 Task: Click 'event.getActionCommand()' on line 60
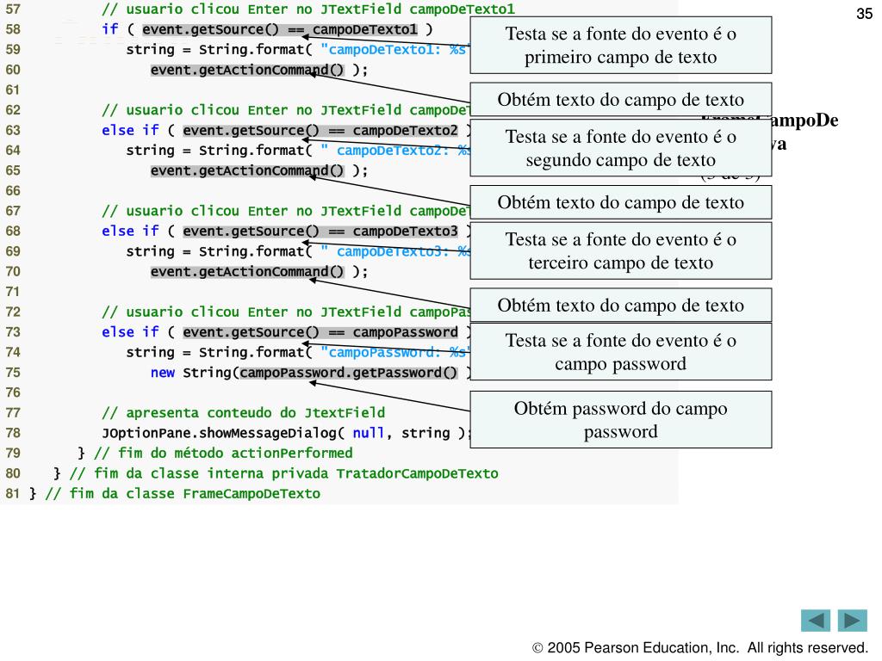pos(246,71)
